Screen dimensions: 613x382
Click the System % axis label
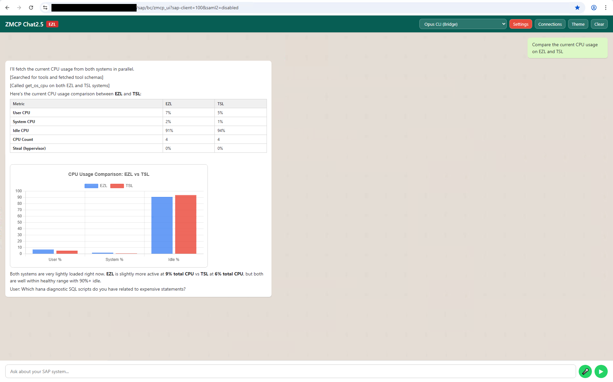(x=114, y=260)
